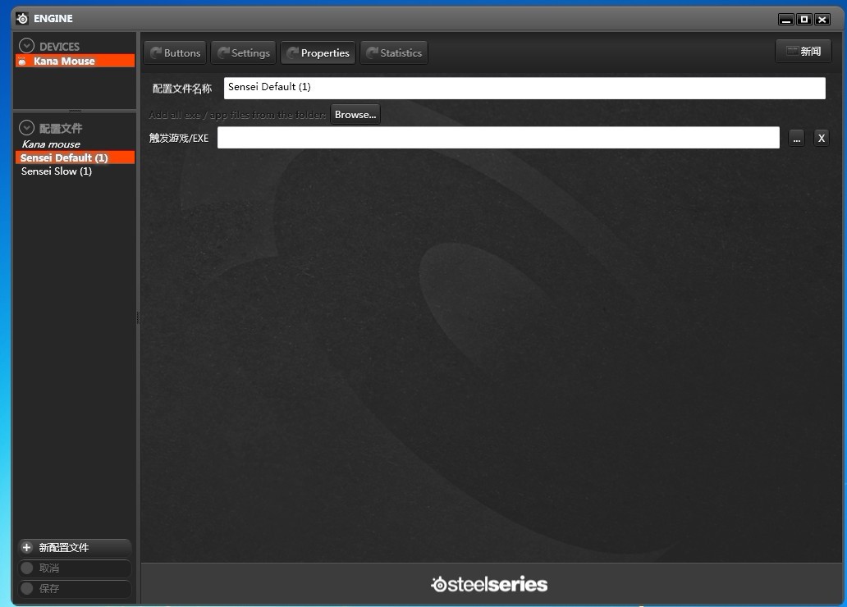
Task: Open the Statistics tab
Action: tap(394, 52)
